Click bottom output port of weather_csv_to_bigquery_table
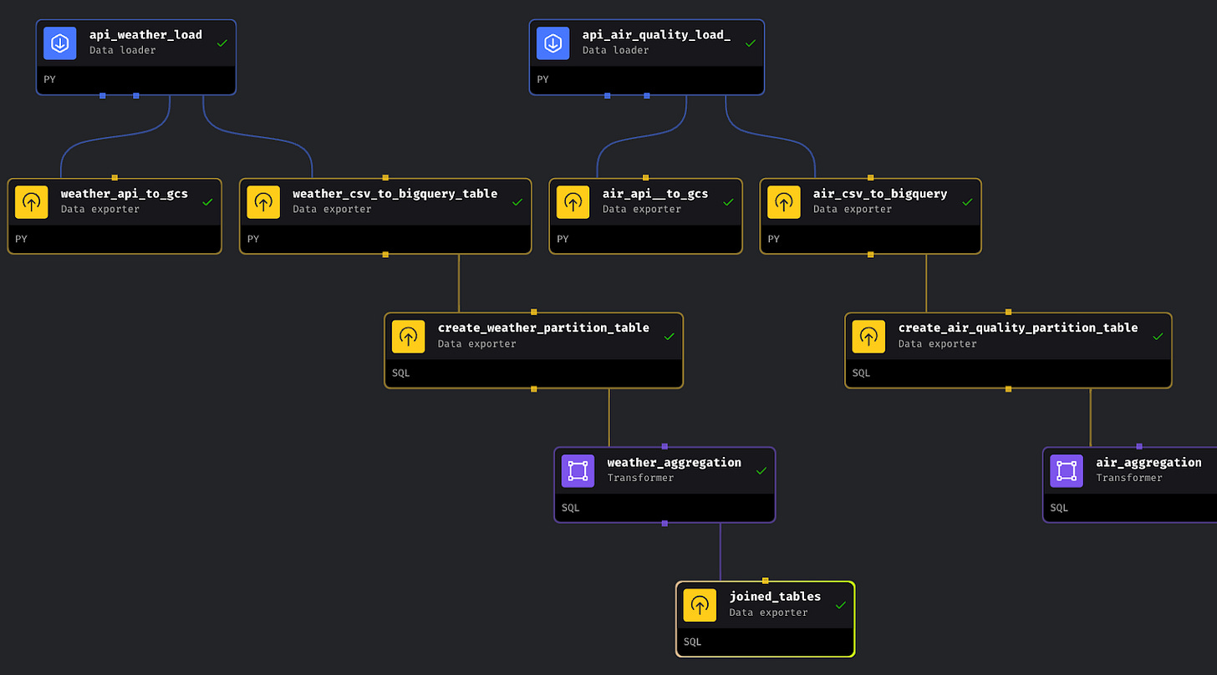Screen dimensions: 1217x675 coord(385,254)
